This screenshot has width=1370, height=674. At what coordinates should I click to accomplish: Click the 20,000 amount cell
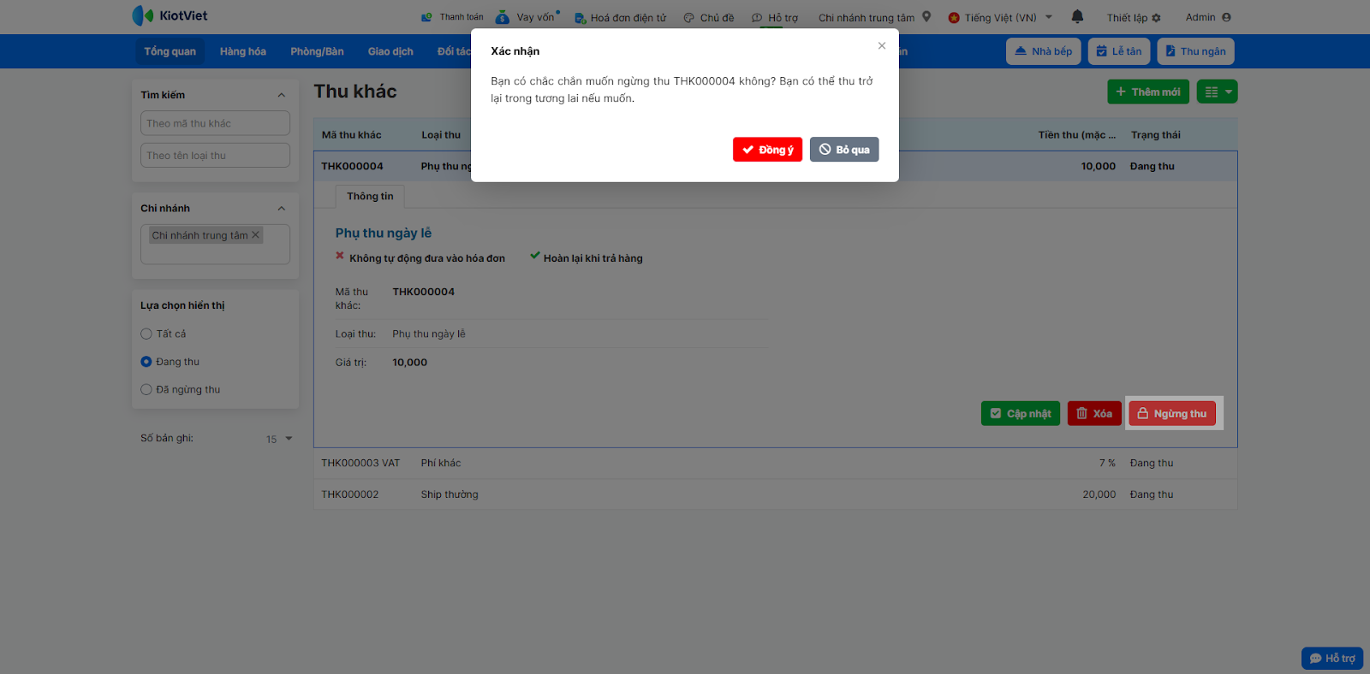coord(1099,494)
